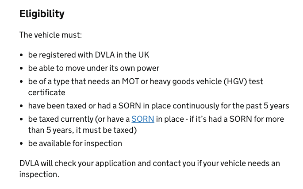Image resolution: width=303 pixels, height=189 pixels.
Task: Click bullet marker before 'be taxed currently'
Action: [22, 120]
